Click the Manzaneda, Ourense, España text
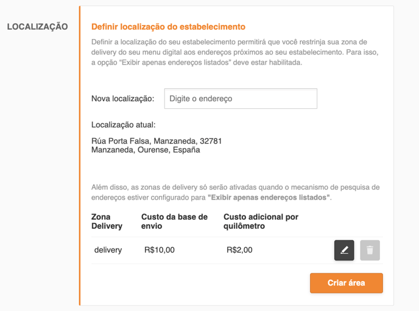 coord(146,150)
